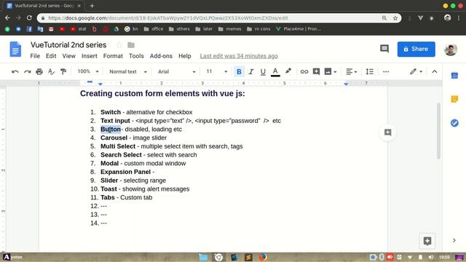
Task: Toggle Italic formatting
Action: [x=251, y=71]
